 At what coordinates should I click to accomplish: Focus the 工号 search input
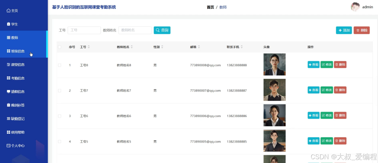click(x=84, y=30)
